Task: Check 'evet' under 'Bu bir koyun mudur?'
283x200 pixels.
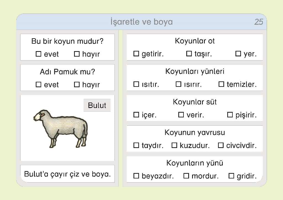Action: click(38, 54)
